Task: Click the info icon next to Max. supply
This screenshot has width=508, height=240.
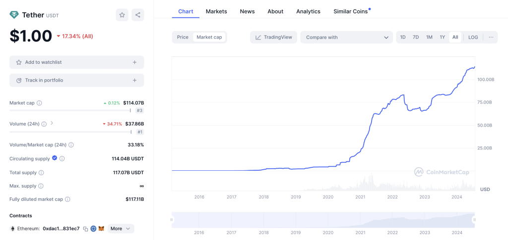Action: point(41,186)
